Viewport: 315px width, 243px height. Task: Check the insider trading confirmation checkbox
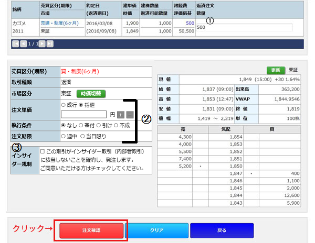(43, 152)
